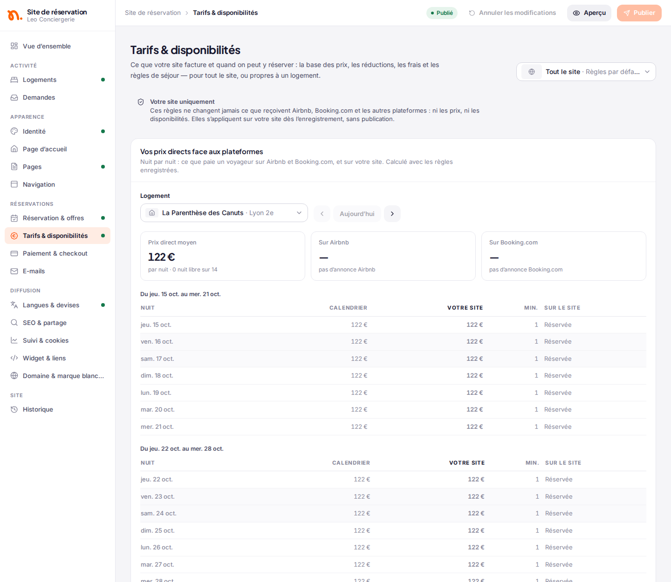
Task: Click the Publié status badge
Action: pyautogui.click(x=442, y=13)
